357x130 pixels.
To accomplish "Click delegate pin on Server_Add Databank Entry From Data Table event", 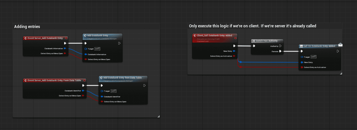I will (85, 80).
